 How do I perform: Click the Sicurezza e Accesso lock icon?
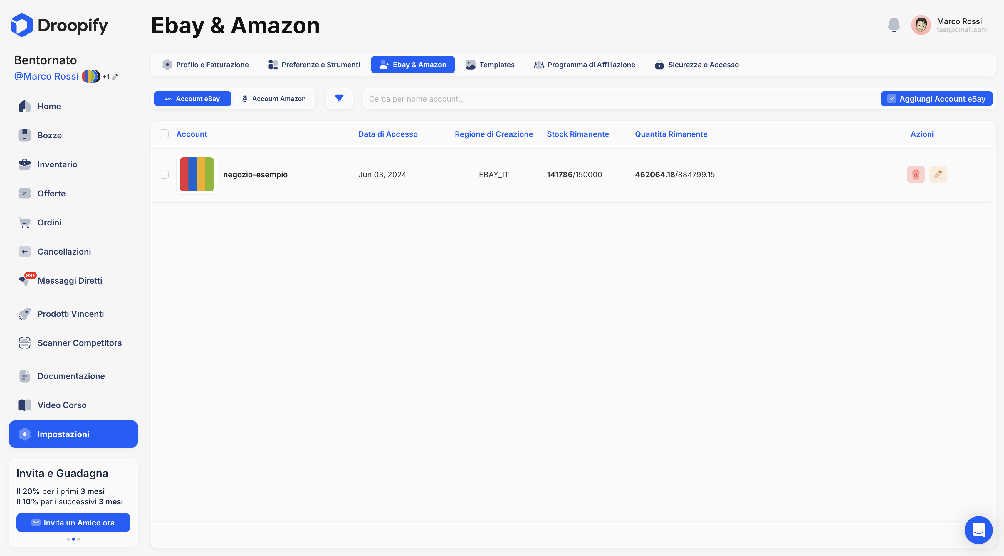click(659, 65)
